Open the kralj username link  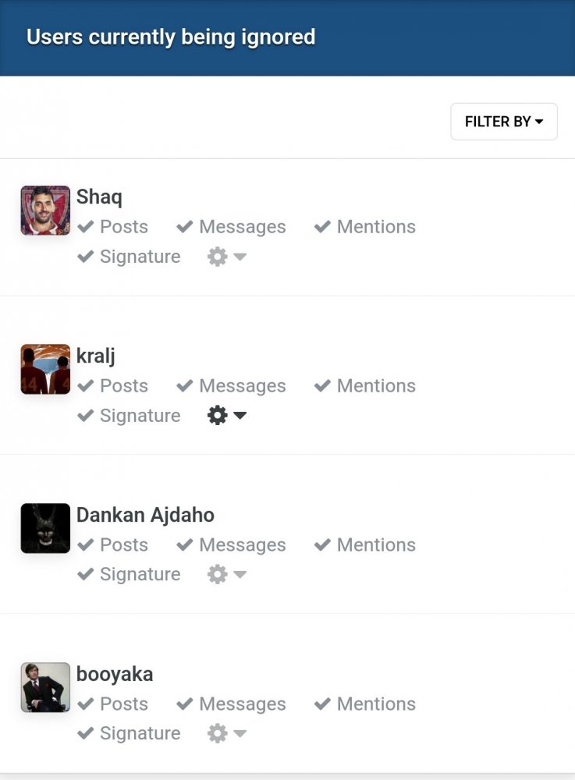click(95, 356)
